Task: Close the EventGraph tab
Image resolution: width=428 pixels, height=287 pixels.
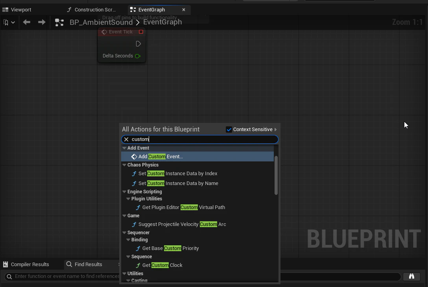Action: tap(184, 9)
